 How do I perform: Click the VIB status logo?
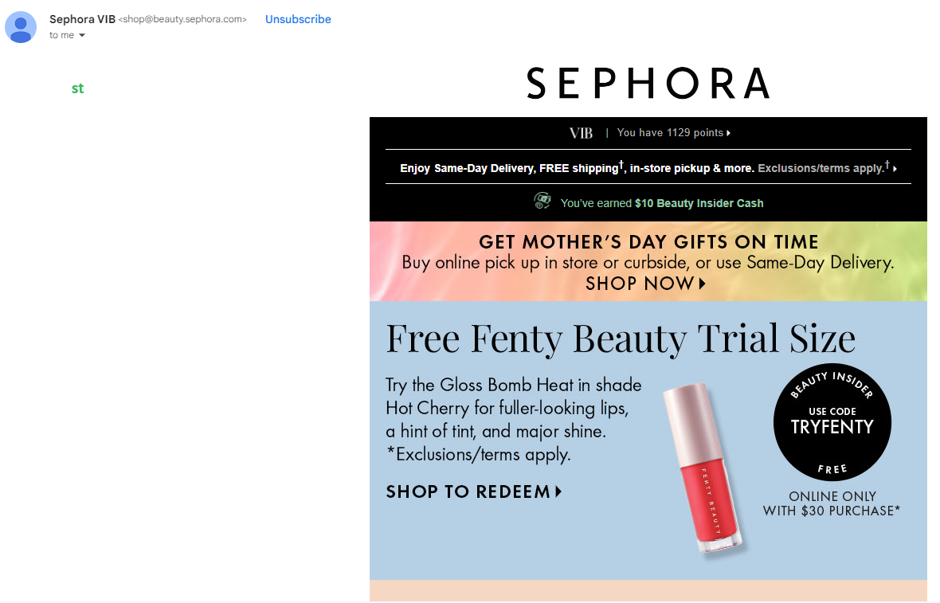[582, 133]
